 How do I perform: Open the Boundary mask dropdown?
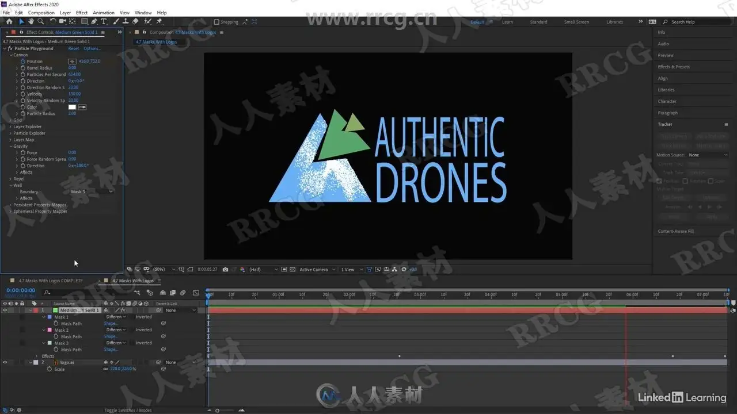pos(91,192)
